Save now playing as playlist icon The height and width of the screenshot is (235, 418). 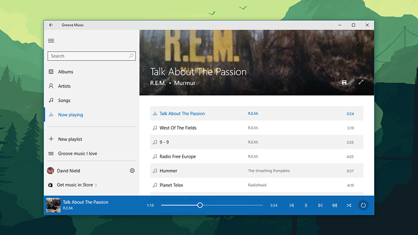[344, 83]
